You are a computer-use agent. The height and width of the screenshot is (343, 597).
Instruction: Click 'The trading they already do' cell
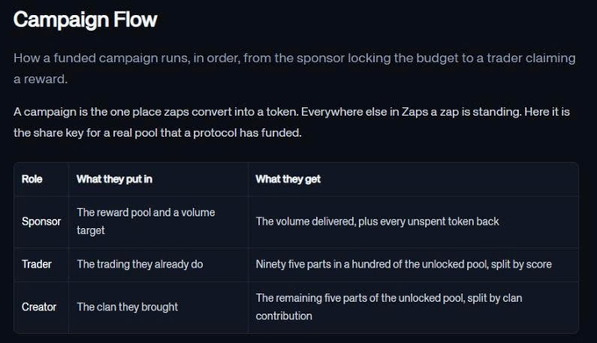pyautogui.click(x=140, y=264)
